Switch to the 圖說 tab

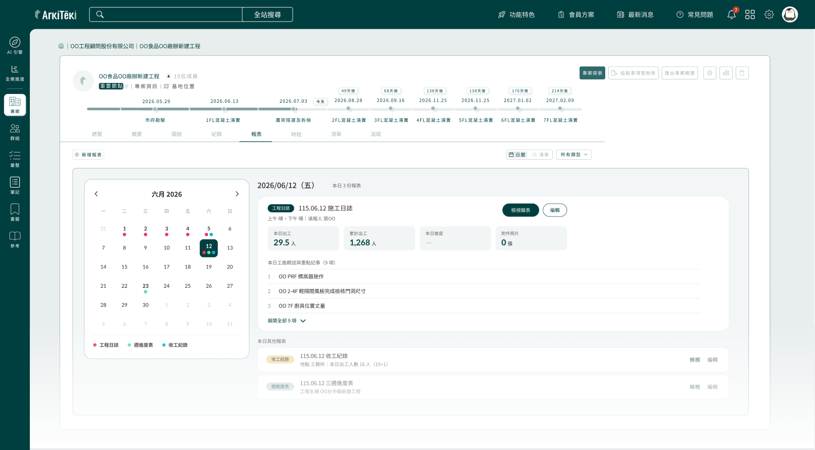pyautogui.click(x=177, y=134)
